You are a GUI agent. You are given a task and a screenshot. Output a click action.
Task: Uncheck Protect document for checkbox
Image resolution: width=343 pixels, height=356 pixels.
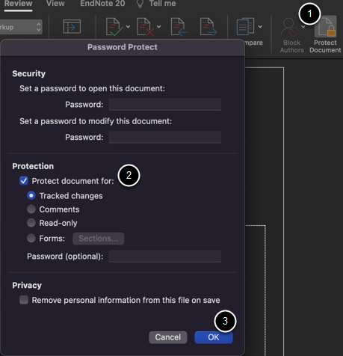coord(24,181)
